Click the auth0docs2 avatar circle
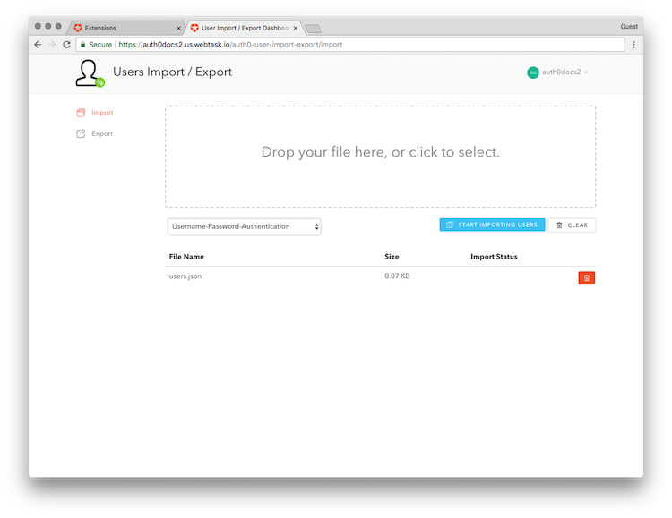The image size is (672, 518). [533, 72]
